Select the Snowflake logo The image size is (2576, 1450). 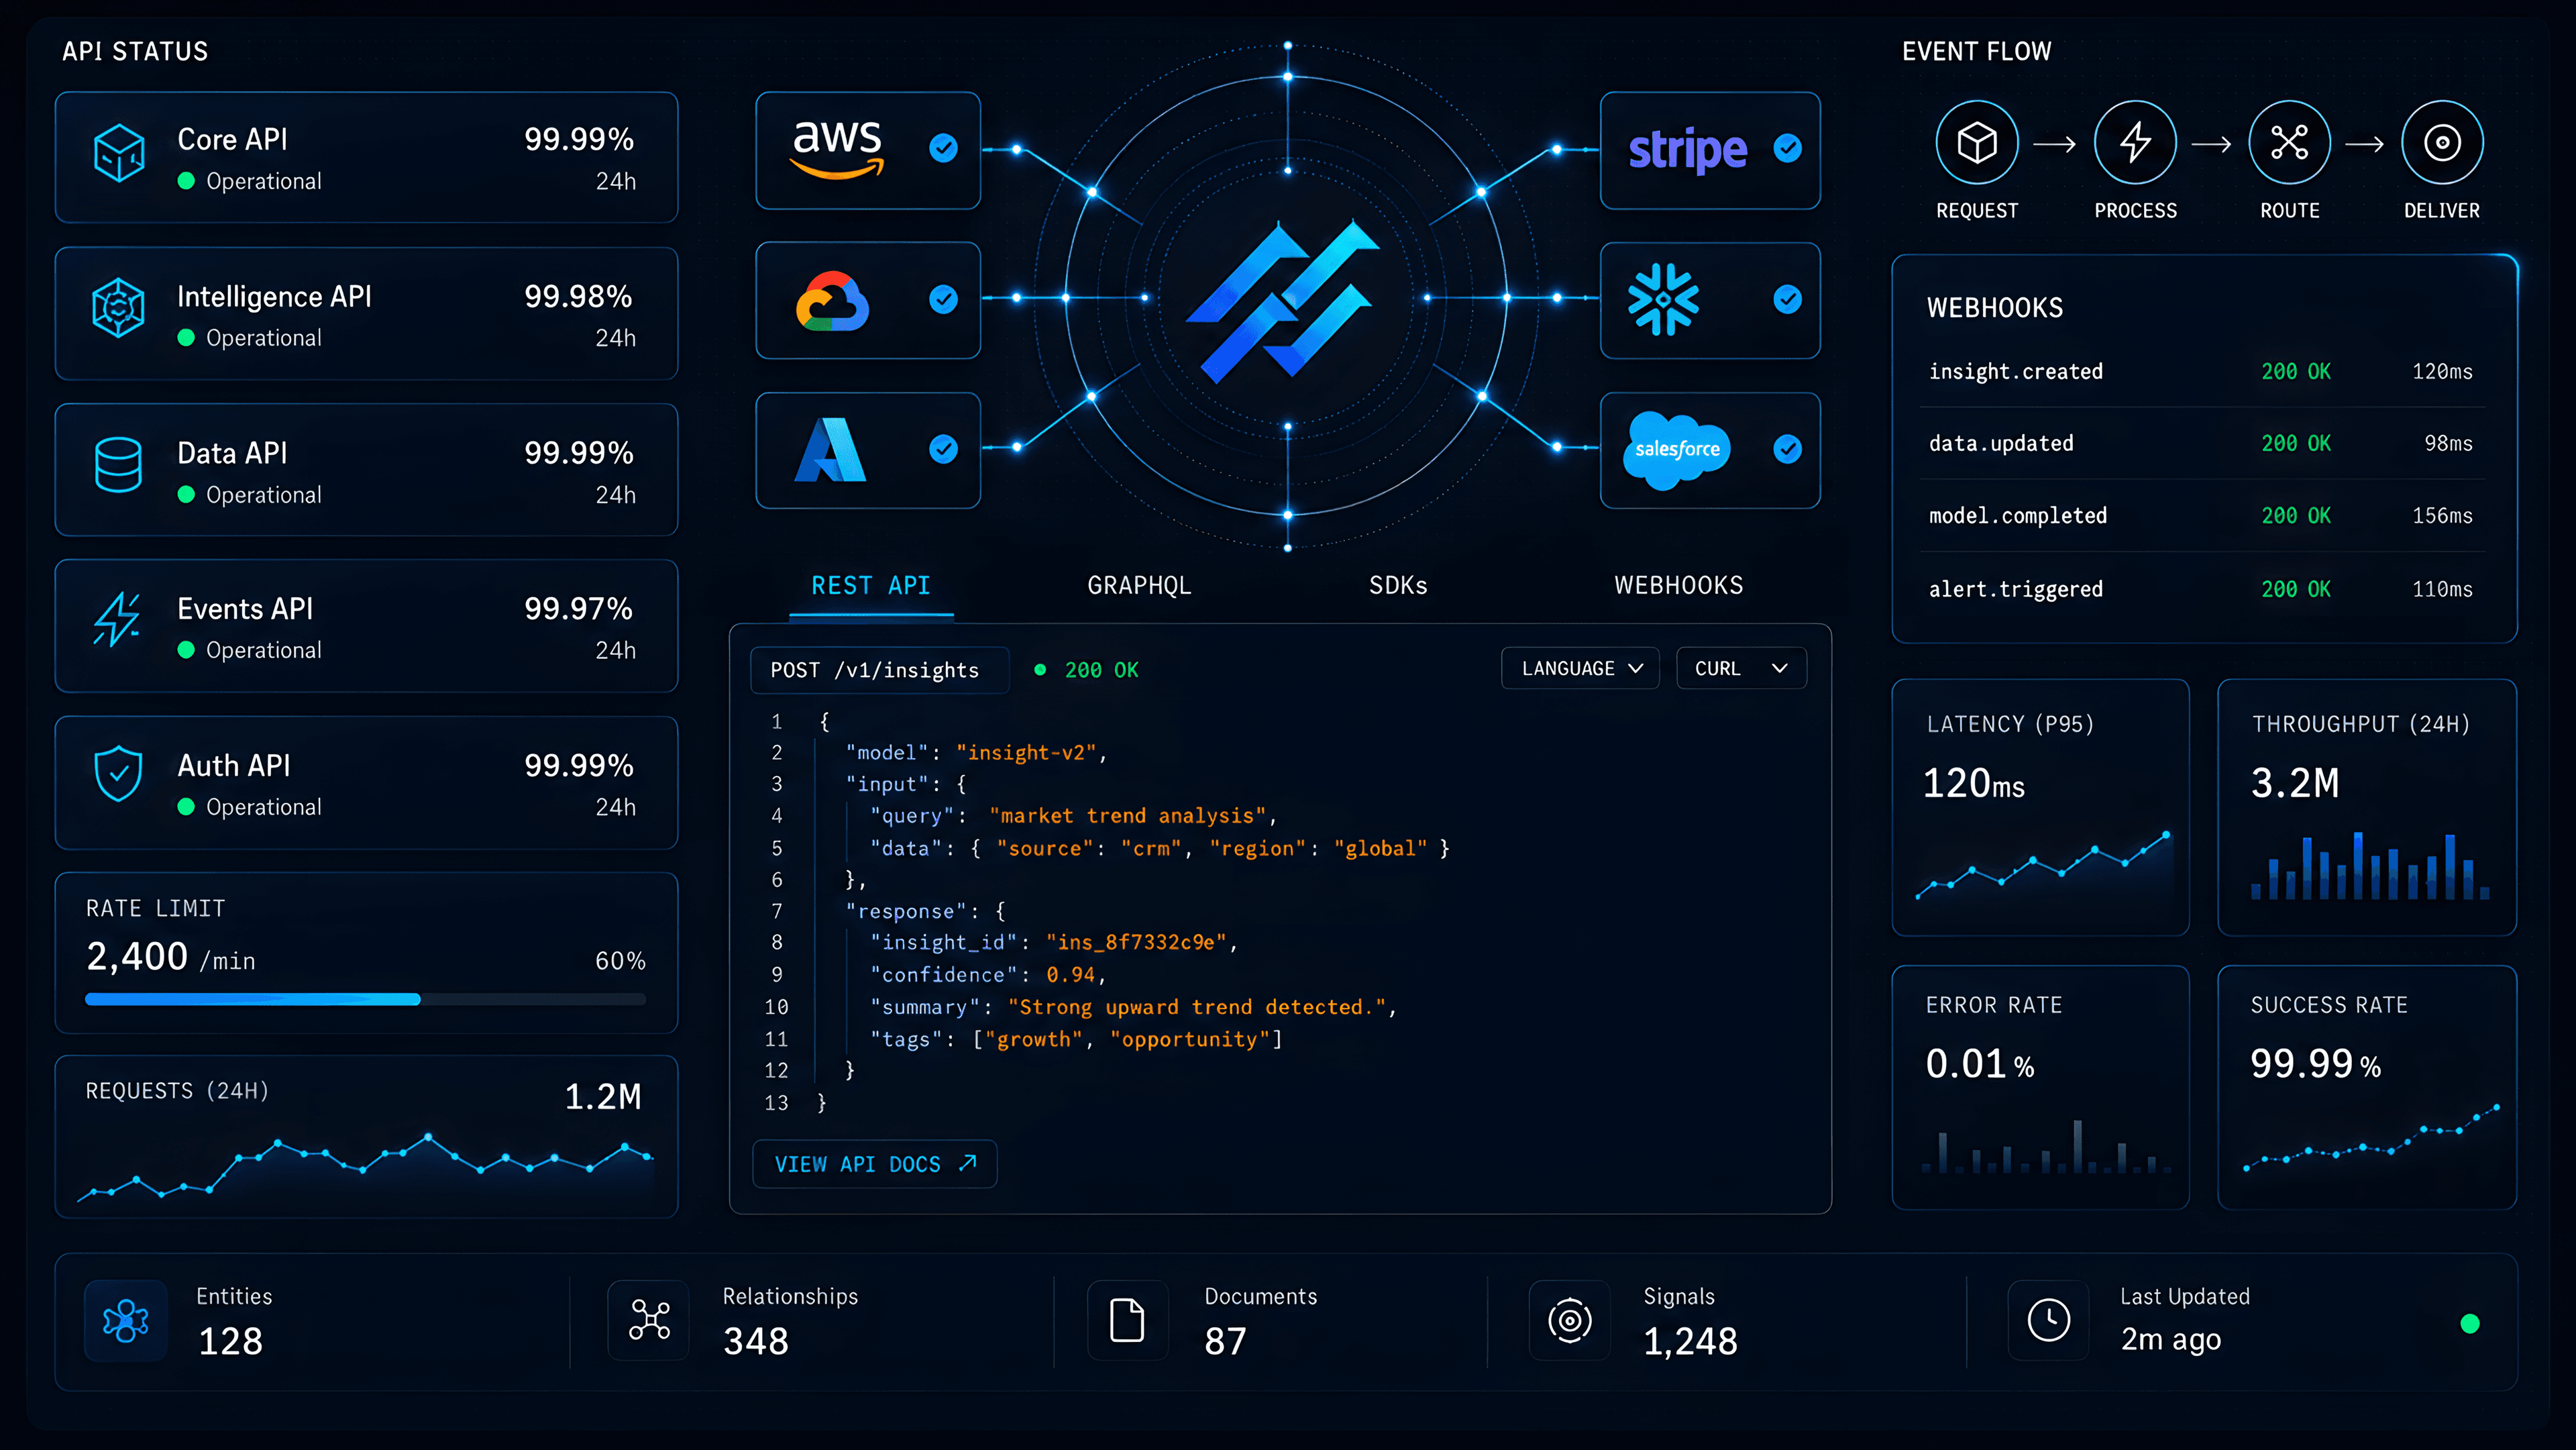tap(1663, 299)
